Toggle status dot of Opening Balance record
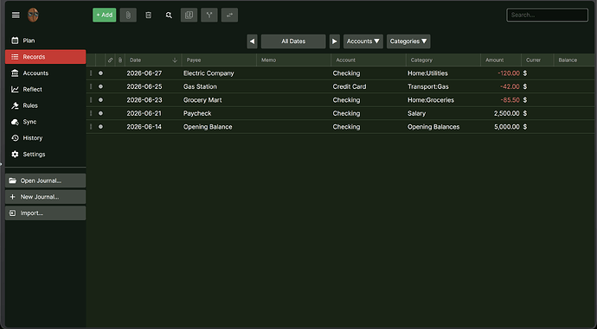The height and width of the screenshot is (329, 597). 100,127
